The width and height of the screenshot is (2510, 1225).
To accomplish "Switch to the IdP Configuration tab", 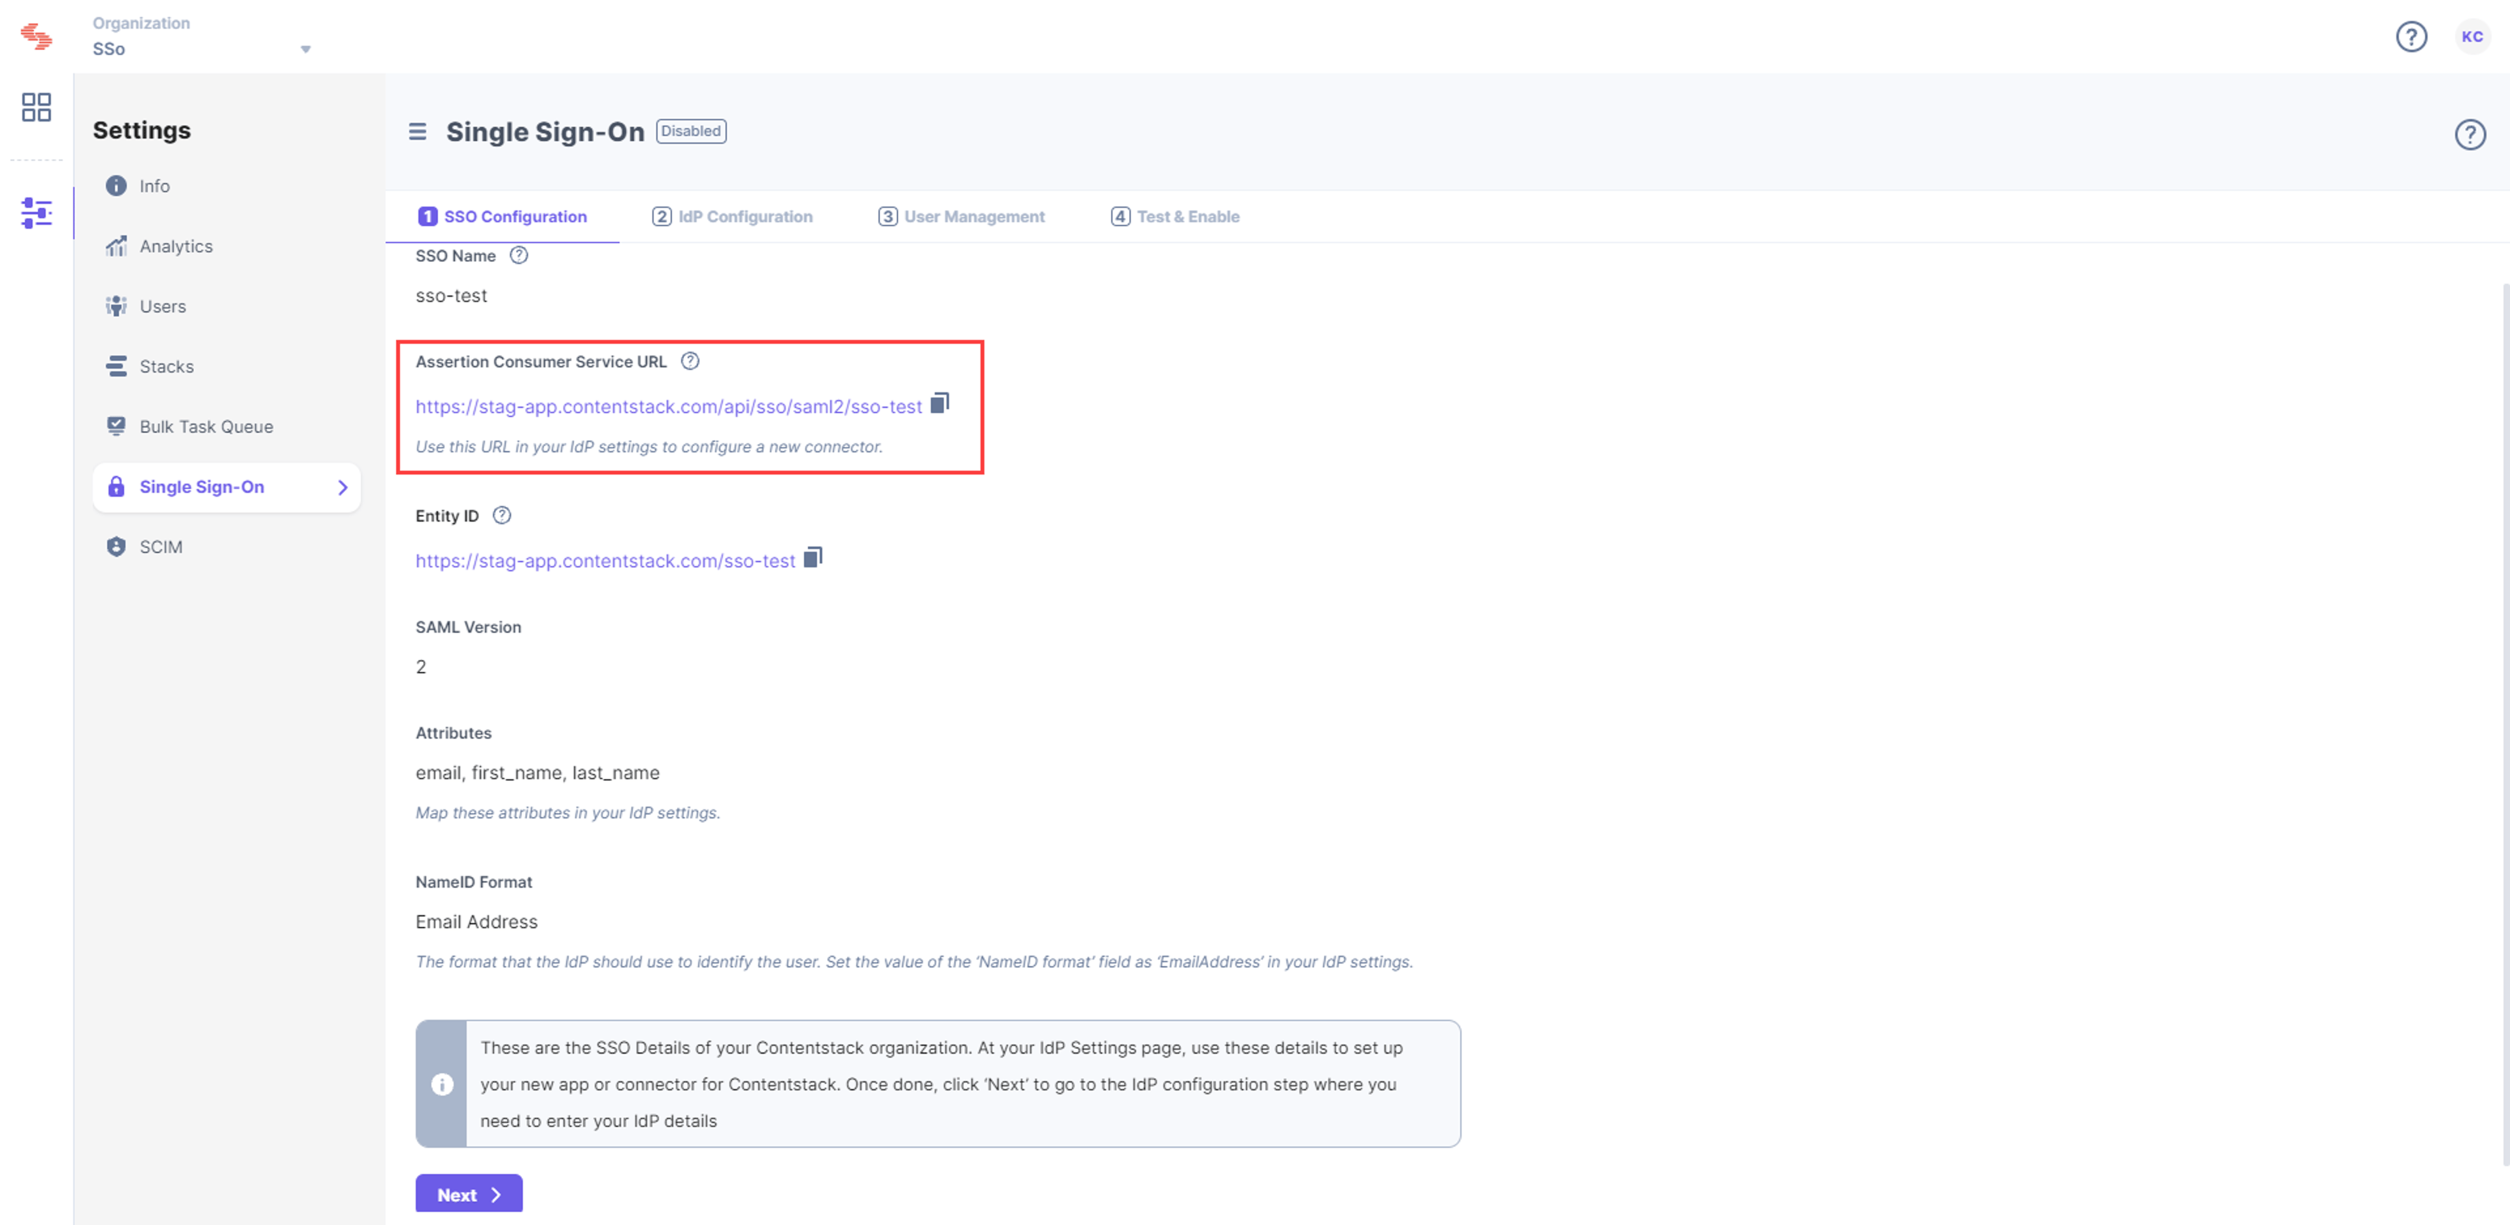I will coord(733,216).
